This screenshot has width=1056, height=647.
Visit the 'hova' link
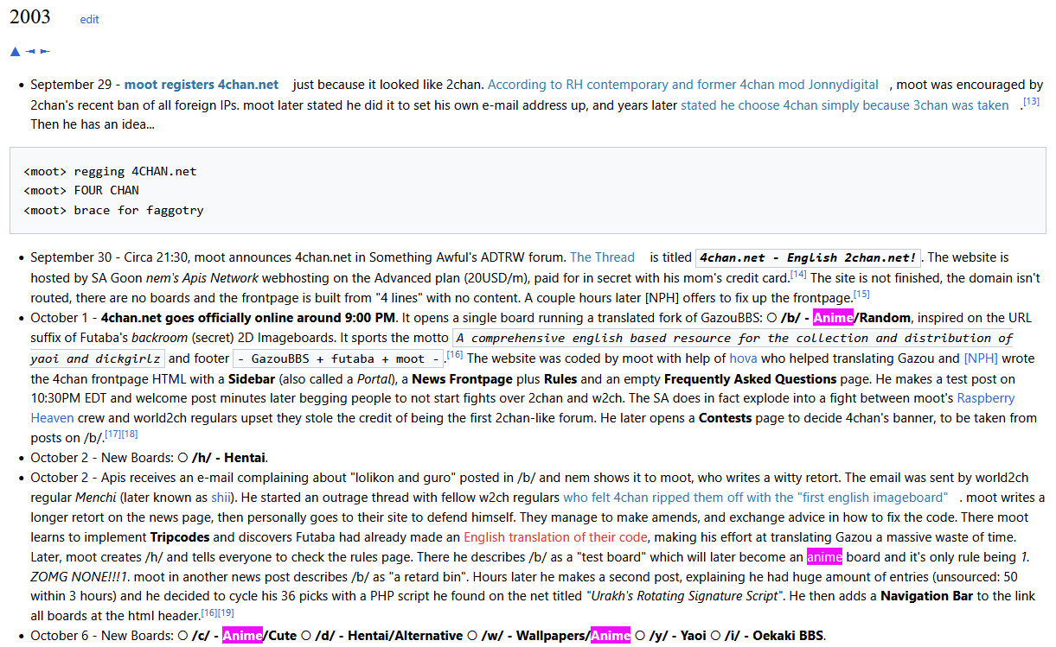(x=743, y=358)
